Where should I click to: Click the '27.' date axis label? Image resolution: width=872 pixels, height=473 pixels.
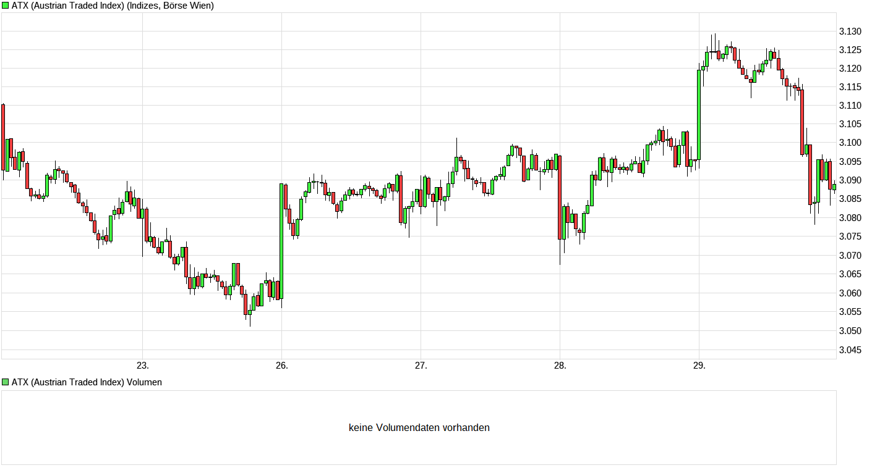pyautogui.click(x=421, y=366)
